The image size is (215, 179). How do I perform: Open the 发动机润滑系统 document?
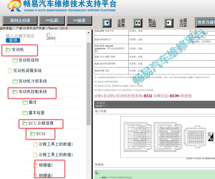[27, 70]
